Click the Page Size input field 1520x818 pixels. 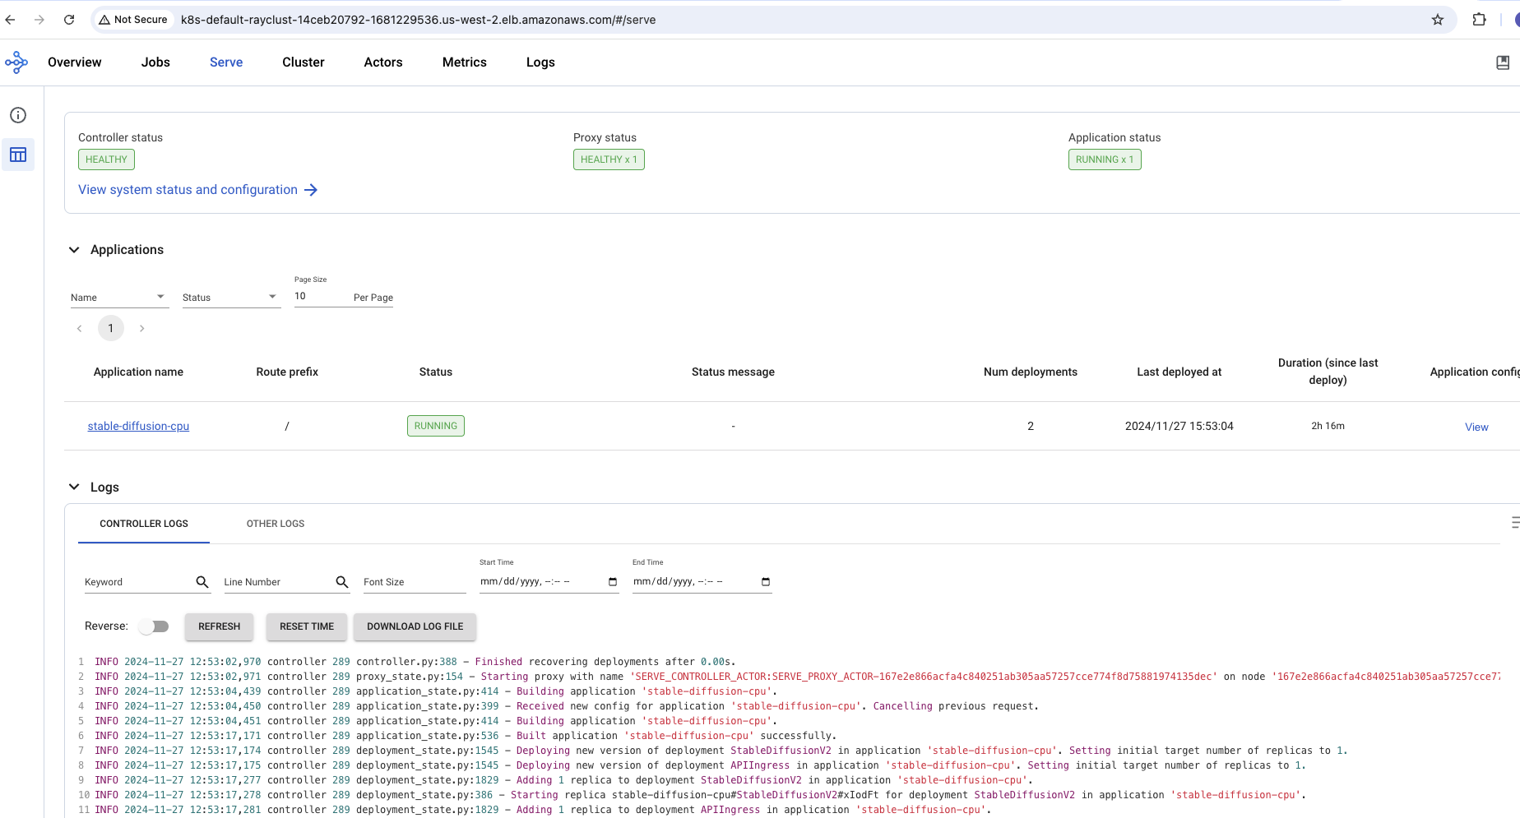click(x=321, y=297)
